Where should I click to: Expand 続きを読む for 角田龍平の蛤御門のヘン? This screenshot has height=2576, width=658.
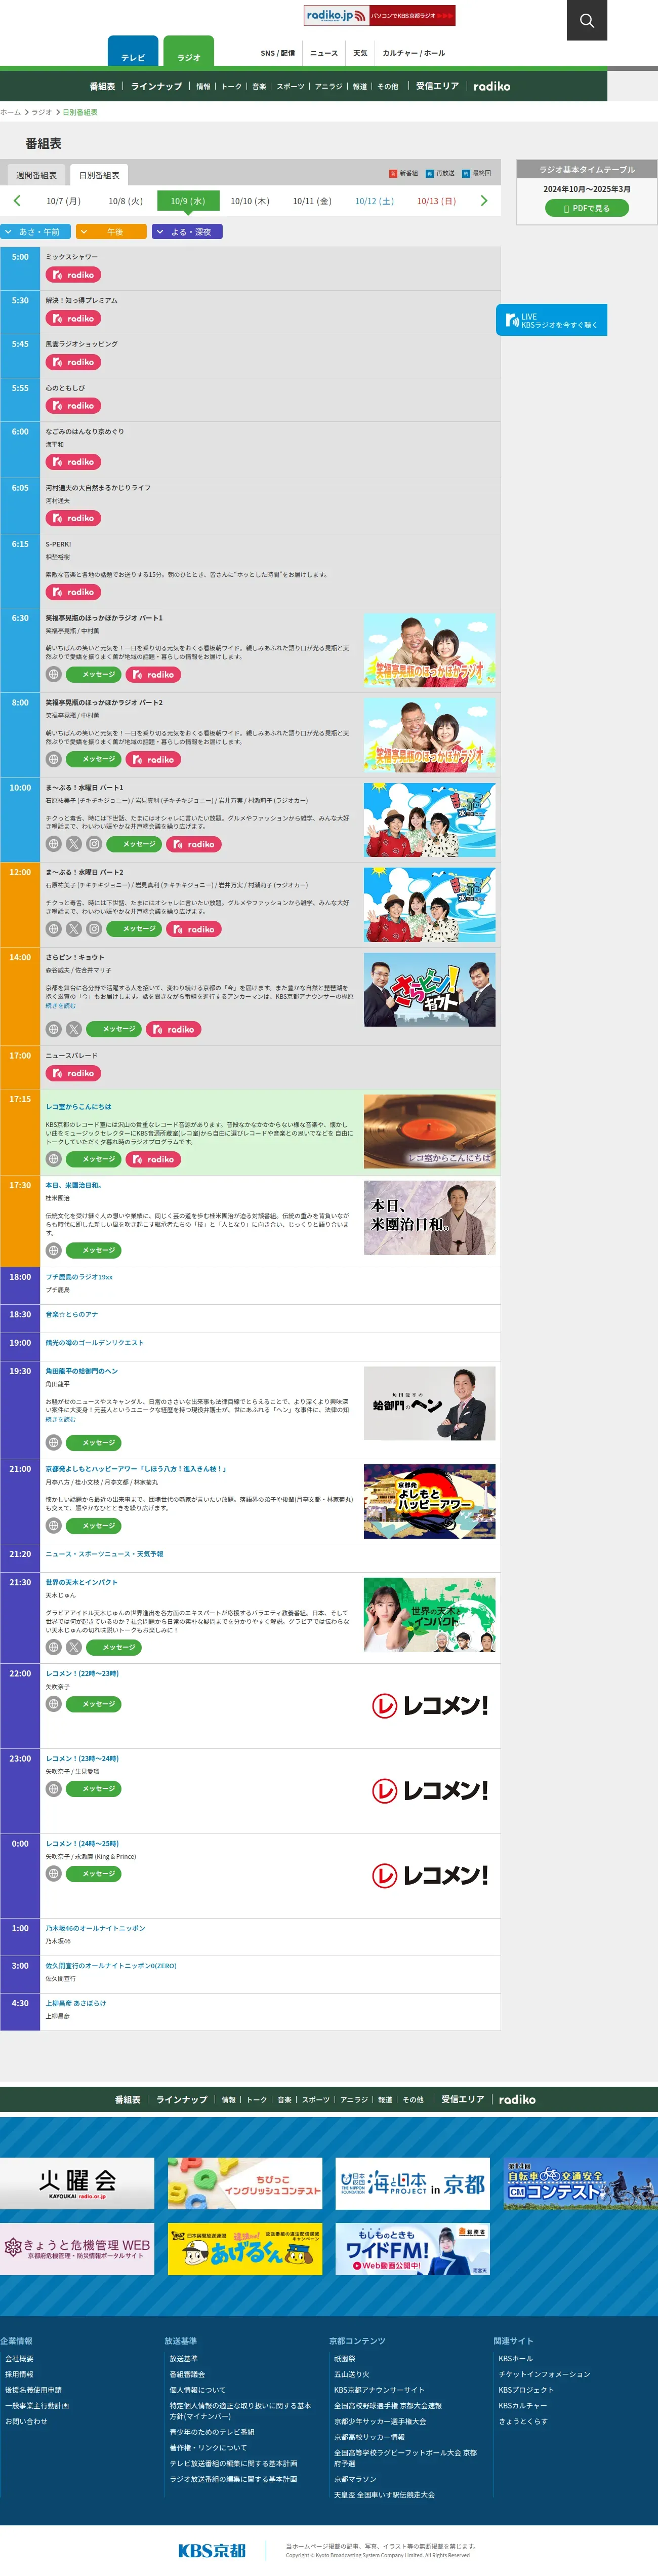[60, 1420]
